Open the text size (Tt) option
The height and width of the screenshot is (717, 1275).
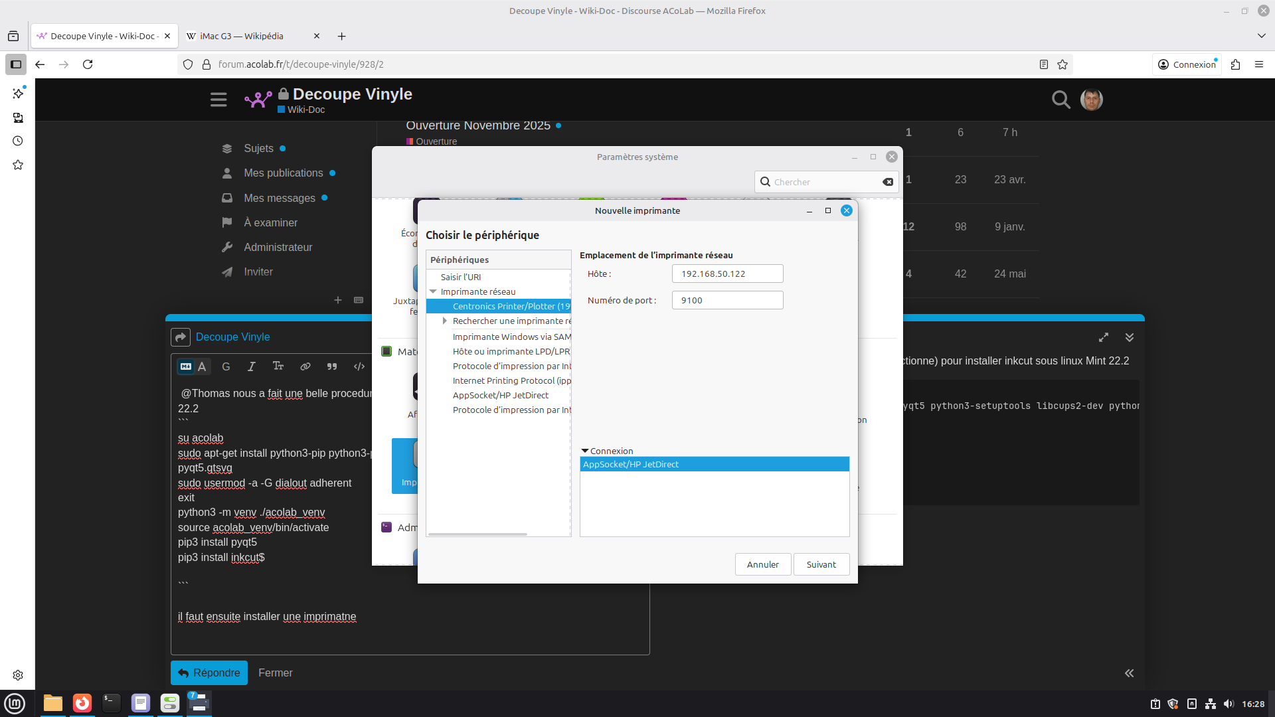(278, 366)
